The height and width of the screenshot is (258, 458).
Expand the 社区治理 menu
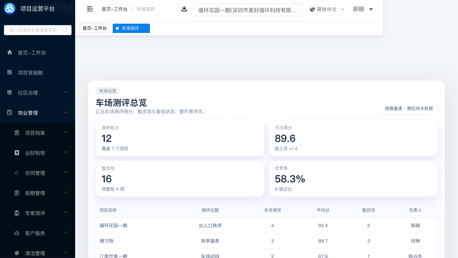tap(66, 92)
